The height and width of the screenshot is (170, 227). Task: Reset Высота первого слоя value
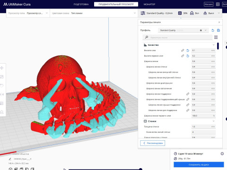click(x=188, y=56)
